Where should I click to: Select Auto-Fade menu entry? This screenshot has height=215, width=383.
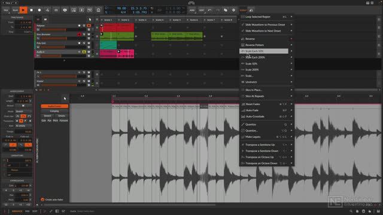(267, 110)
